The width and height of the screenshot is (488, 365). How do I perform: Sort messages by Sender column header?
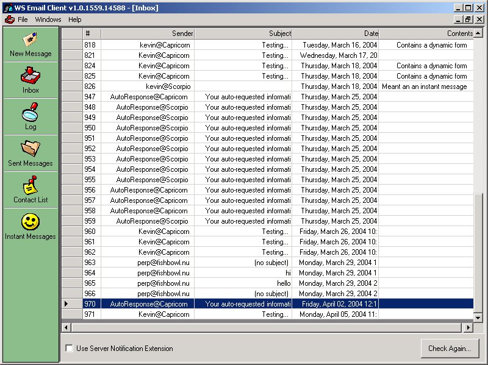pos(148,34)
